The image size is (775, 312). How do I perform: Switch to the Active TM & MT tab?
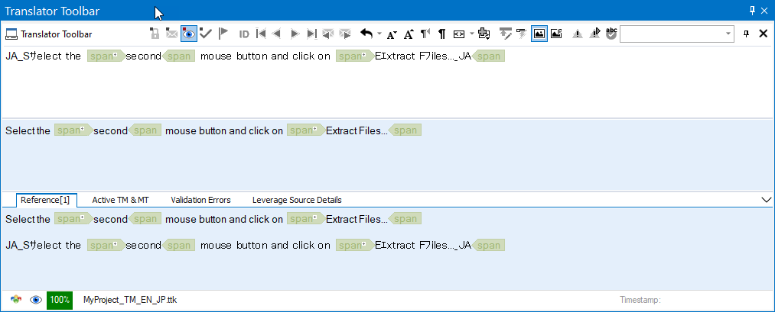(x=120, y=200)
